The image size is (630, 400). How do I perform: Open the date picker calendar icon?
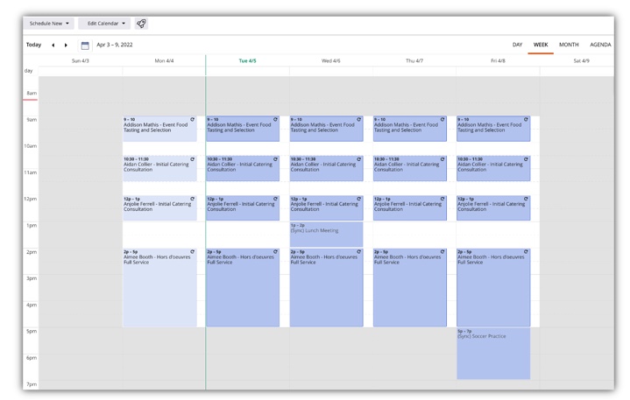point(85,46)
